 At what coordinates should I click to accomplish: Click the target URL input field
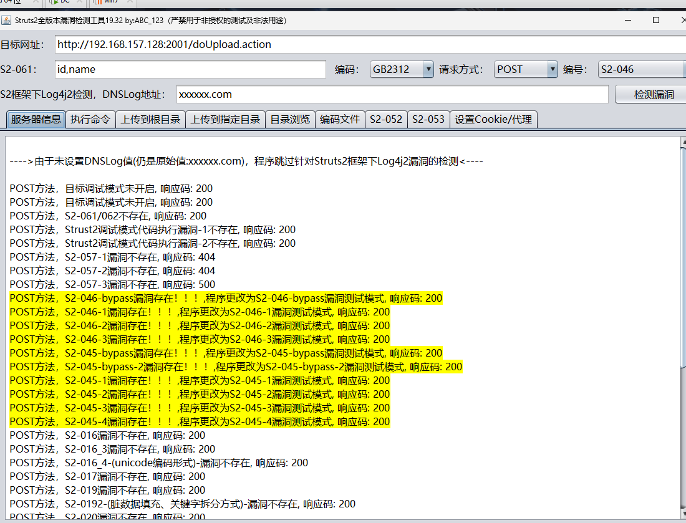tap(370, 45)
